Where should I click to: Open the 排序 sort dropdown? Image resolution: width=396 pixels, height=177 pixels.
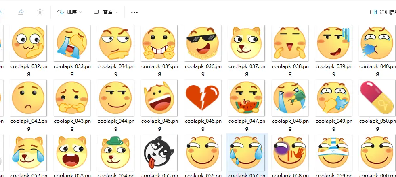pos(69,12)
